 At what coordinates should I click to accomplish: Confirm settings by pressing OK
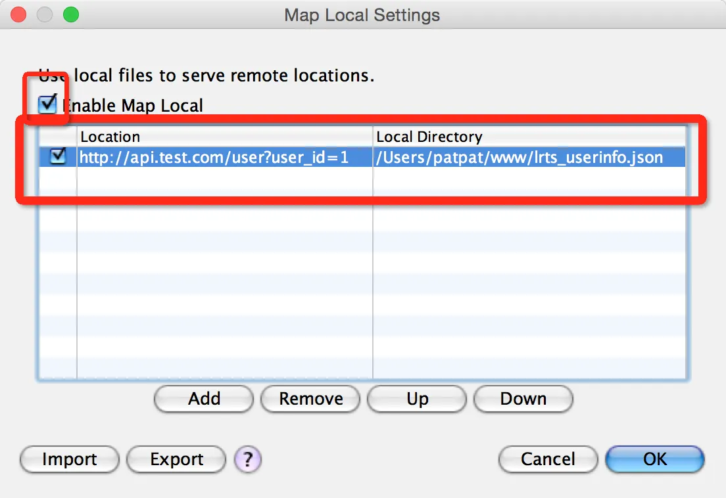tap(654, 460)
